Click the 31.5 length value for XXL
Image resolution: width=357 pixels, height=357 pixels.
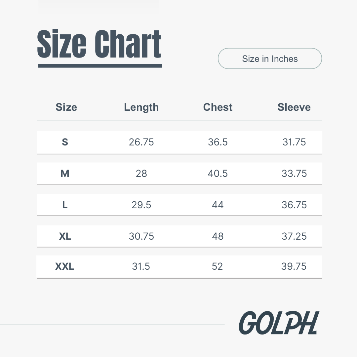click(141, 266)
